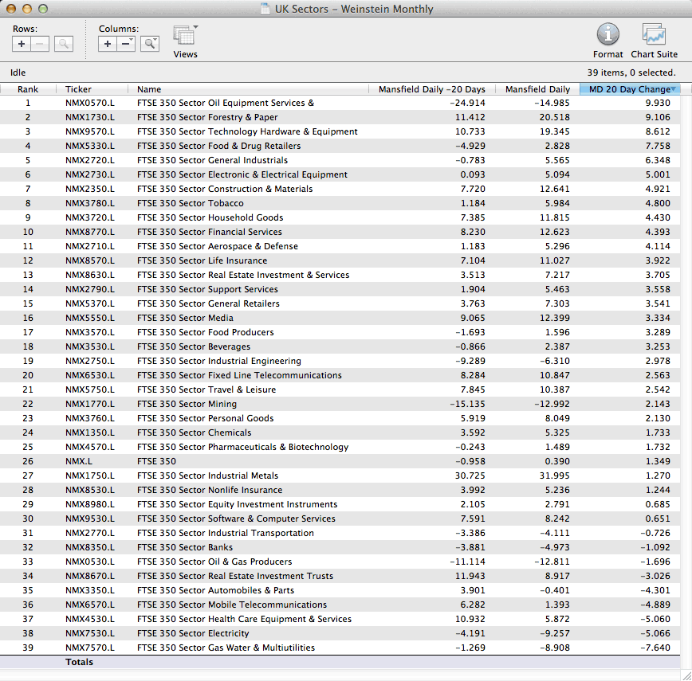Open the Columns search magnifier dropdown
The image size is (692, 681).
(150, 44)
